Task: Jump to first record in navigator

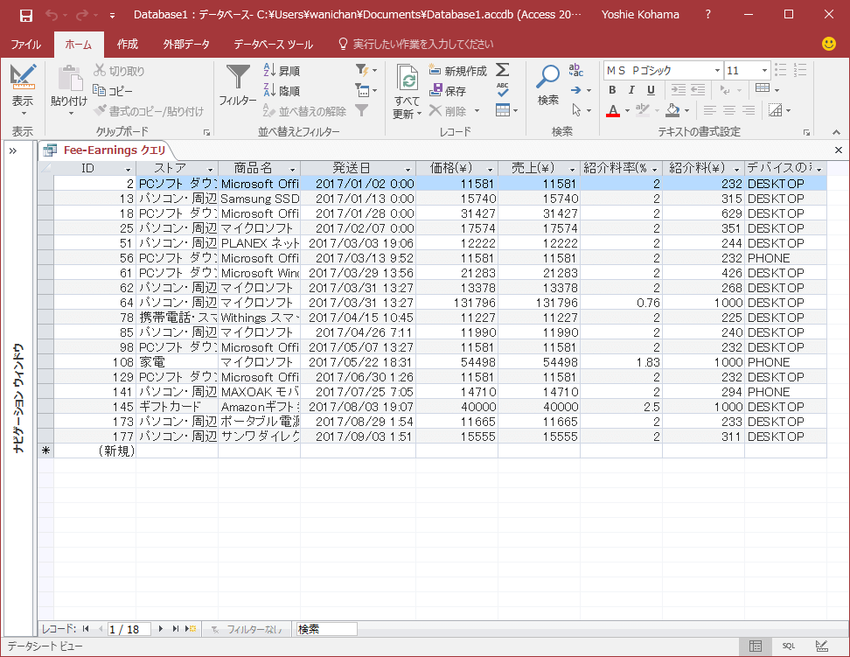Action: click(x=86, y=629)
